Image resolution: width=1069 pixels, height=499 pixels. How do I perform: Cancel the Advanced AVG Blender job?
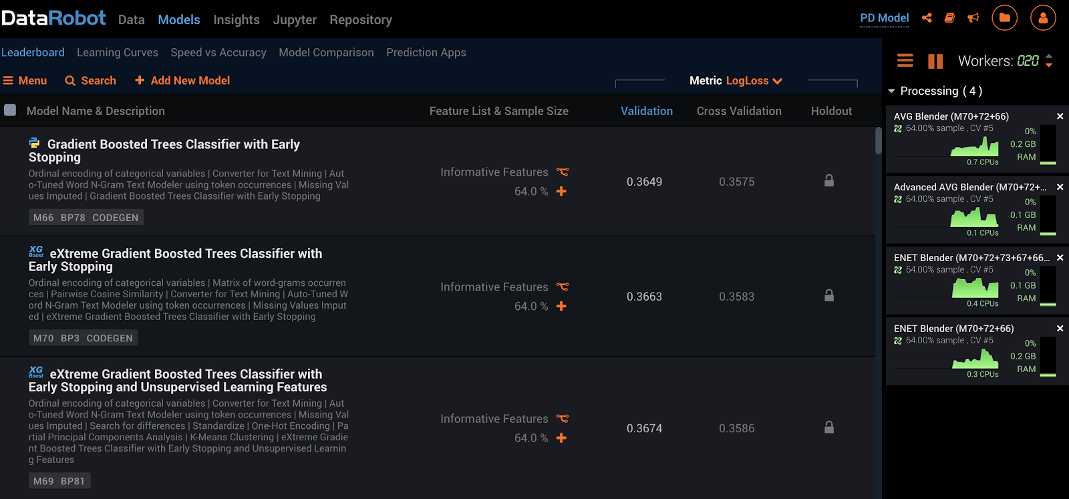tap(1060, 187)
